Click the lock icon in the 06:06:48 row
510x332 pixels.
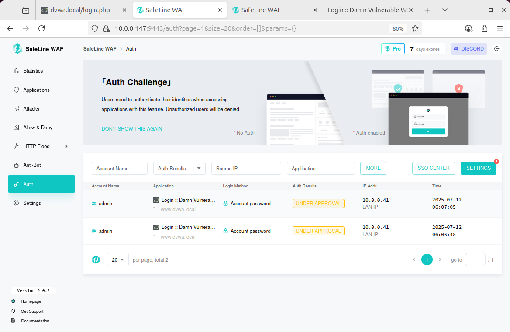point(225,231)
